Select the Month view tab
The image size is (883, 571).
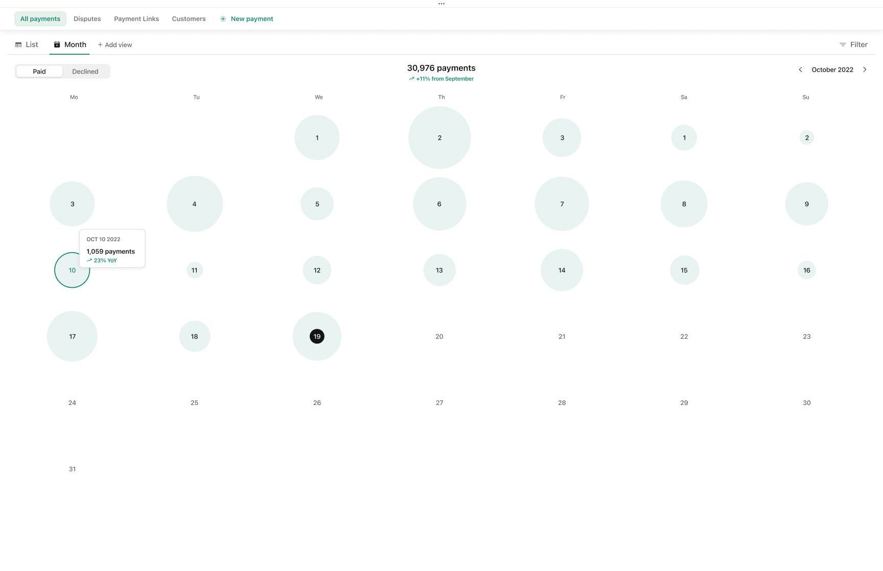70,45
